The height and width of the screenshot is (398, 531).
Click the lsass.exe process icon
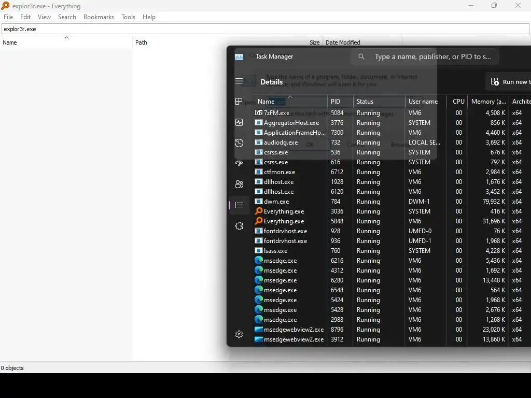(x=259, y=250)
